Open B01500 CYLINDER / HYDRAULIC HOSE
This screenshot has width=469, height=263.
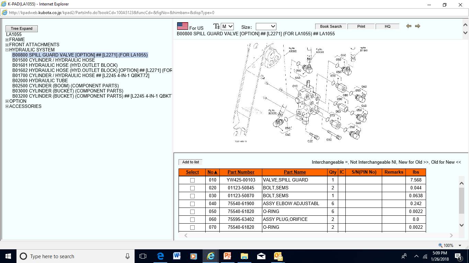click(54, 60)
